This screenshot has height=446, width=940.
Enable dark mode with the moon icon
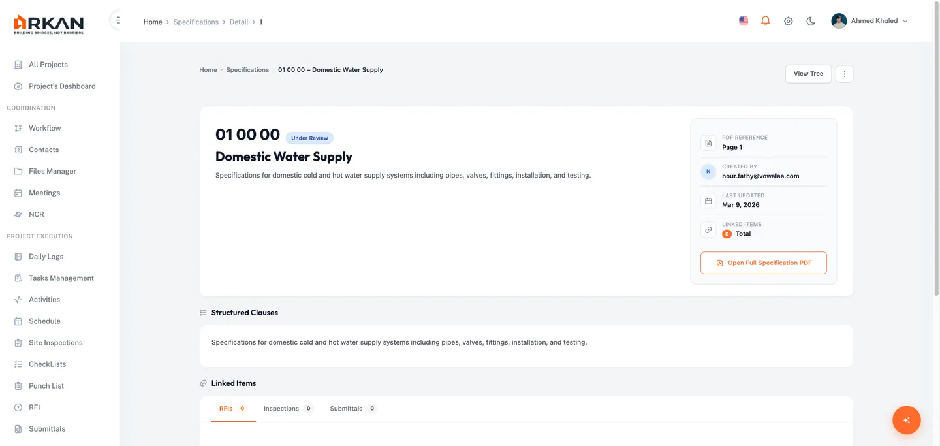(x=810, y=20)
